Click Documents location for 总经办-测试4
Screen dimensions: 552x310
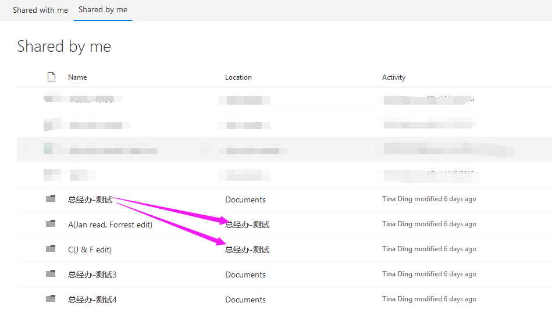[245, 300]
